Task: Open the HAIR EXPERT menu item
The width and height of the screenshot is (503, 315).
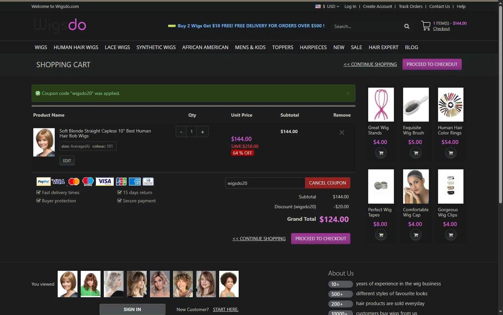Action: 383,47
